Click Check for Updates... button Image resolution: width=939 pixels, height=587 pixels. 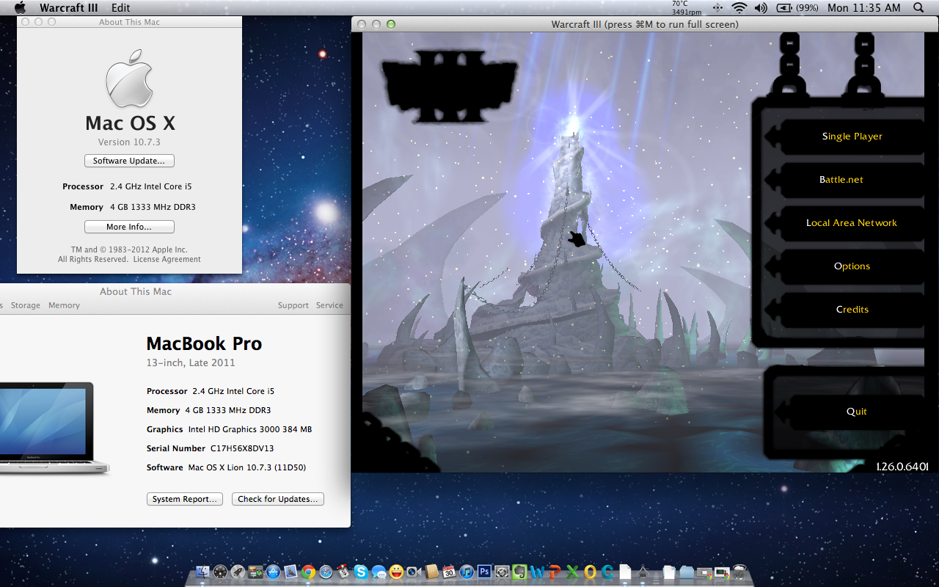click(x=278, y=499)
